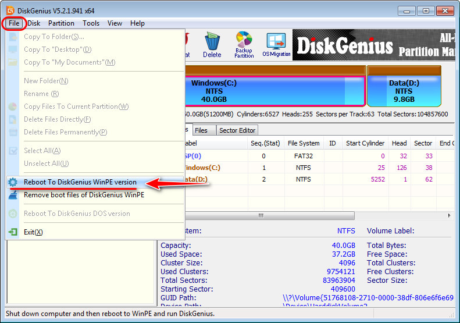Open the Tools menu

(x=91, y=23)
